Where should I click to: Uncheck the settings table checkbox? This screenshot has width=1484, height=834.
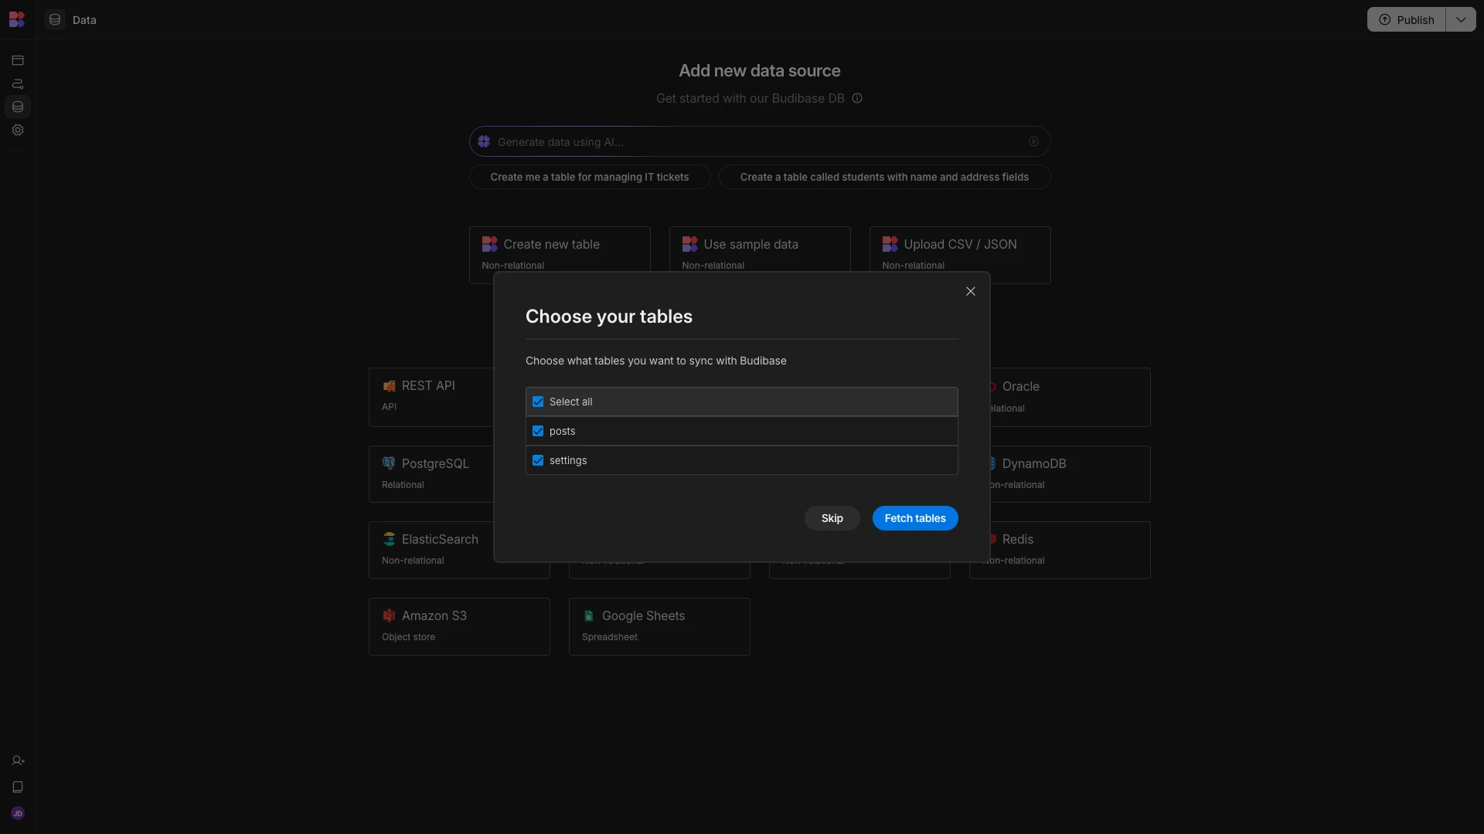coord(538,460)
